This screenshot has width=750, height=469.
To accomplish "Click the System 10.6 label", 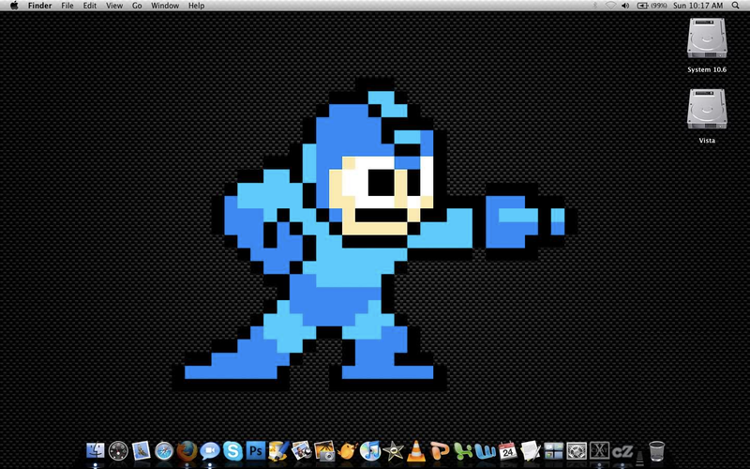I will click(x=707, y=69).
